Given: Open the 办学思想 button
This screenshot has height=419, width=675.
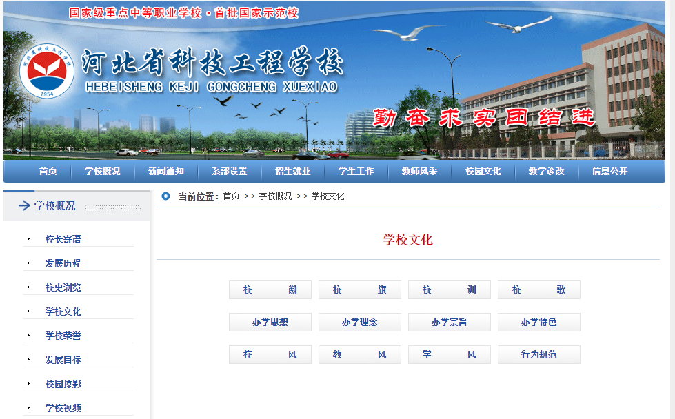Looking at the screenshot, I should 270,323.
